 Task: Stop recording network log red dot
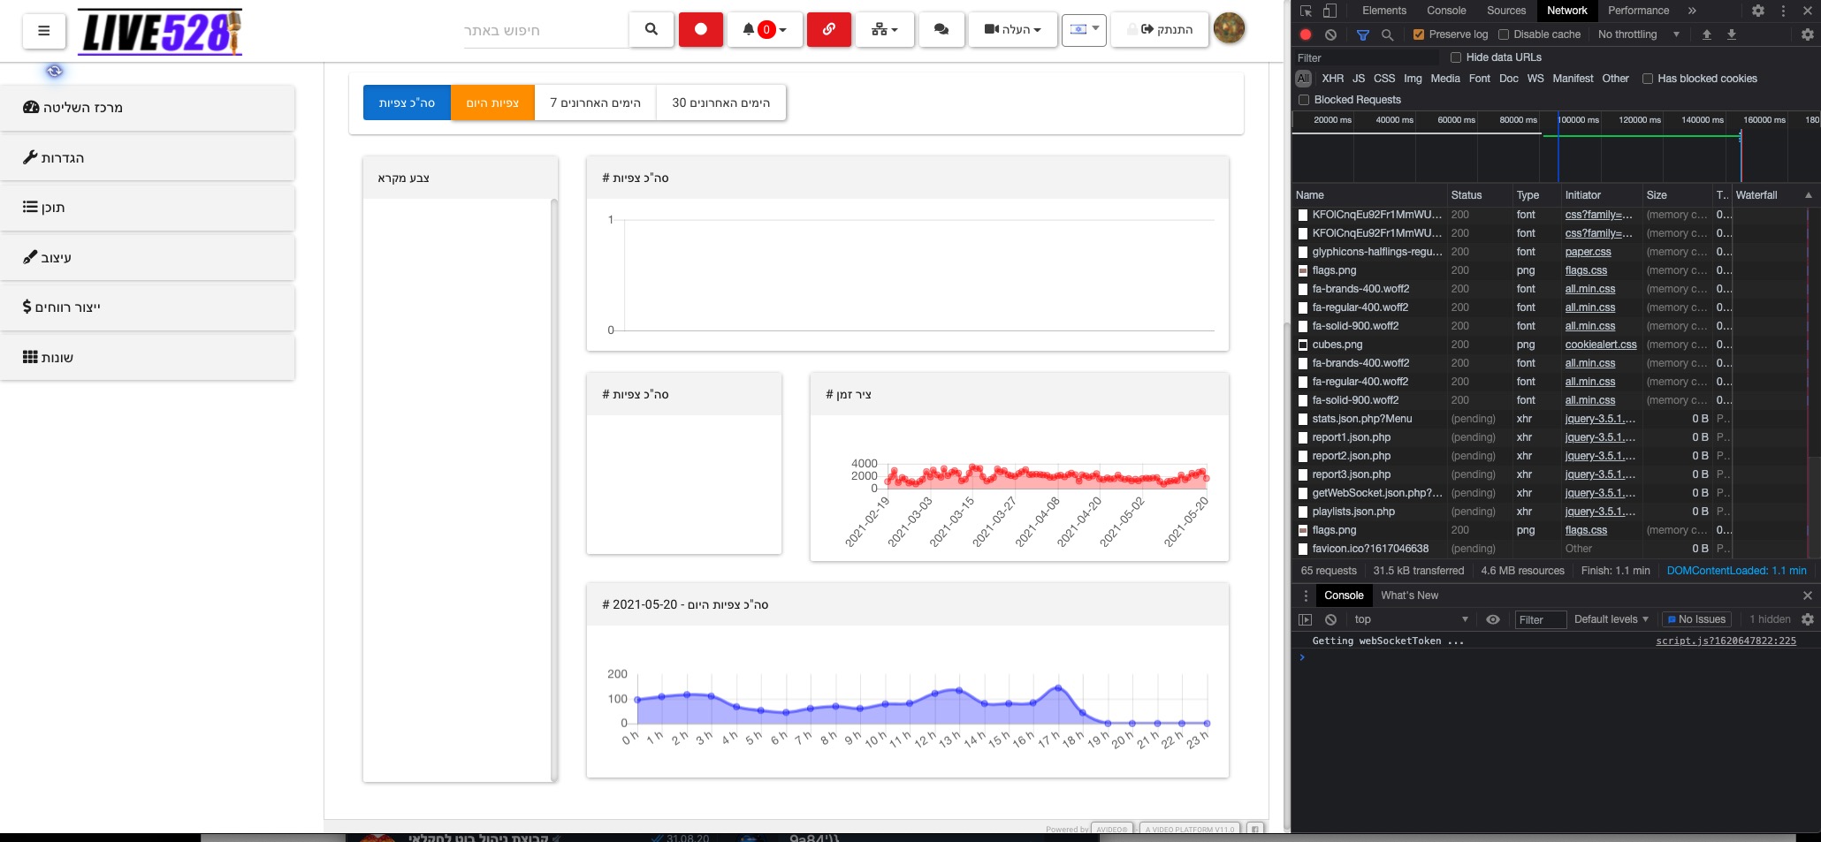point(1306,34)
